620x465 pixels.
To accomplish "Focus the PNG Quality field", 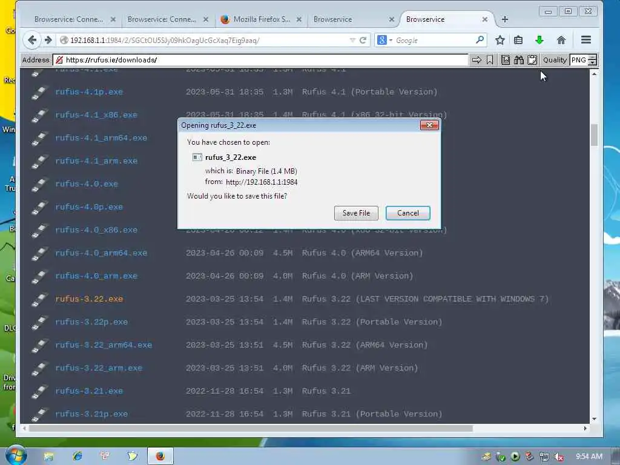I will coord(579,60).
